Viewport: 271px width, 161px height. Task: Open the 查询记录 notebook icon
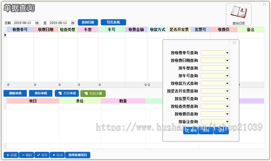tap(238, 14)
